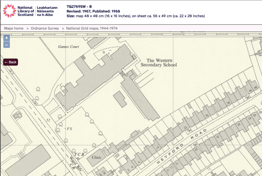Click The Western Secondary School label on map
The width and height of the screenshot is (262, 176).
pyautogui.click(x=159, y=63)
